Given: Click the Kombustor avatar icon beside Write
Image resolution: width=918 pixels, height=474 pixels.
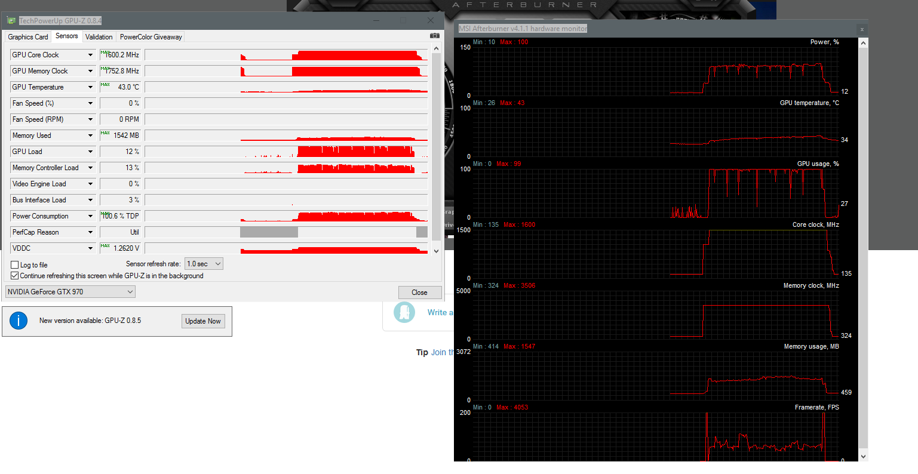Looking at the screenshot, I should [x=404, y=312].
